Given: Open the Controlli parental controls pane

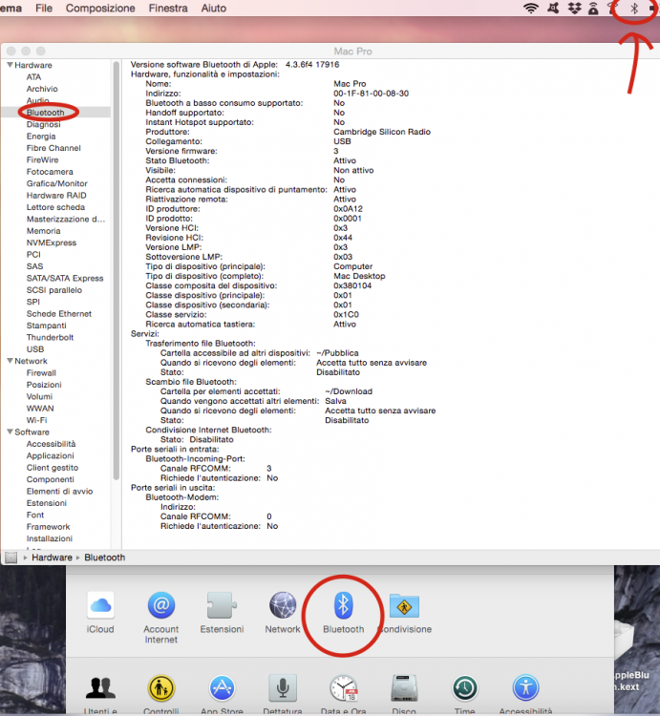Looking at the screenshot, I should tap(160, 688).
